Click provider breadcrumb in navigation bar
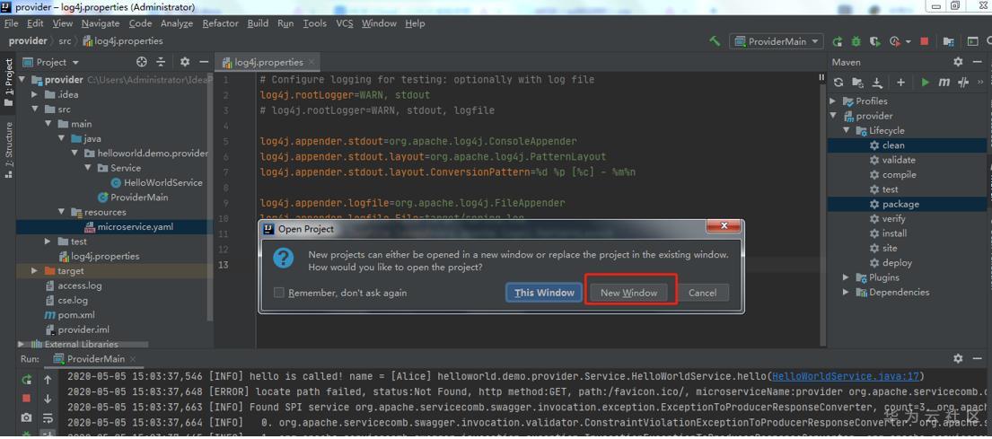 pyautogui.click(x=28, y=41)
